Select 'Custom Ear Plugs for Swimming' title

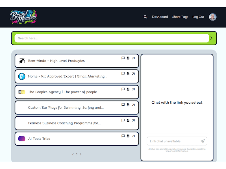tap(66, 108)
